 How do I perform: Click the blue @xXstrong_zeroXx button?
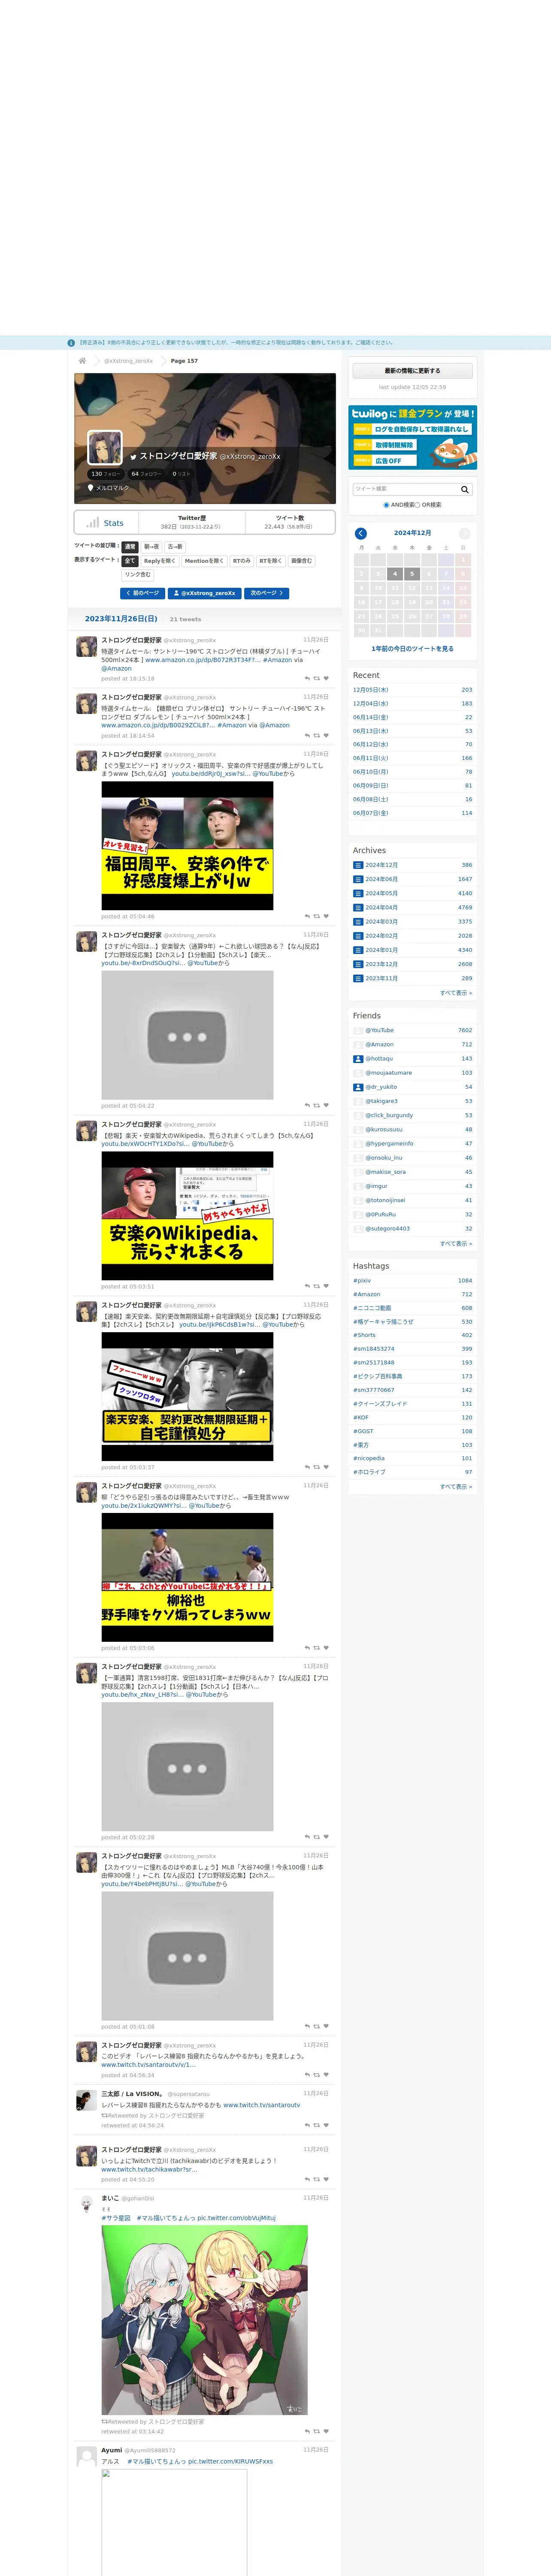pos(205,593)
